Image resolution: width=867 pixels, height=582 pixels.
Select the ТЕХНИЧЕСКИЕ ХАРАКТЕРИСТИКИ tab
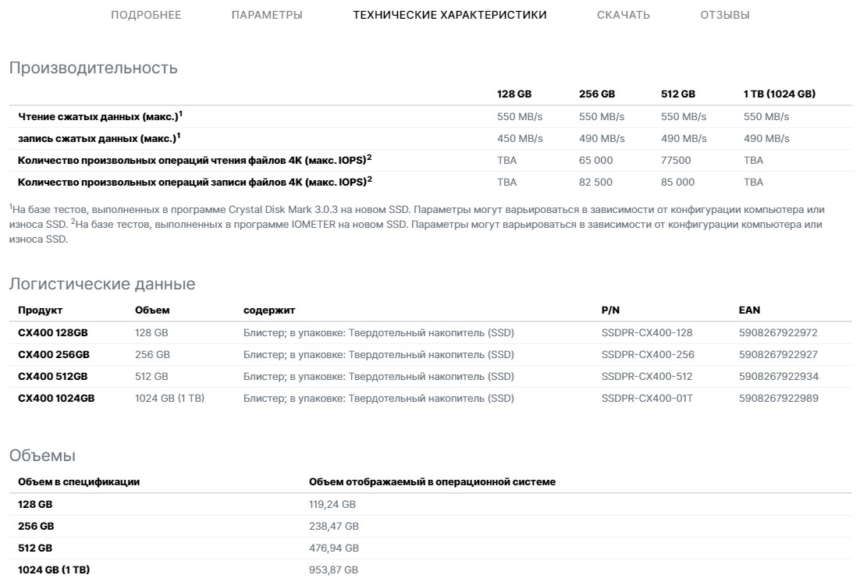(449, 15)
